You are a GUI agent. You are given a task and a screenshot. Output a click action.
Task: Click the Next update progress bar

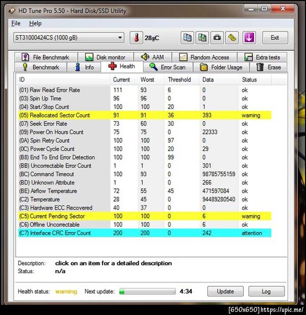pos(147,291)
